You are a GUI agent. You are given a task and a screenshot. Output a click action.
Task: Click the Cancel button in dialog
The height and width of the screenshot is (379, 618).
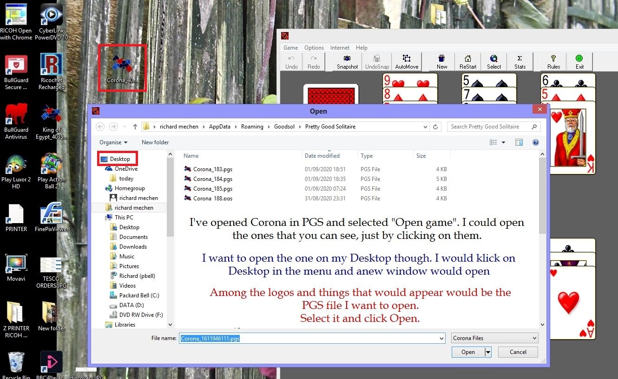(518, 352)
